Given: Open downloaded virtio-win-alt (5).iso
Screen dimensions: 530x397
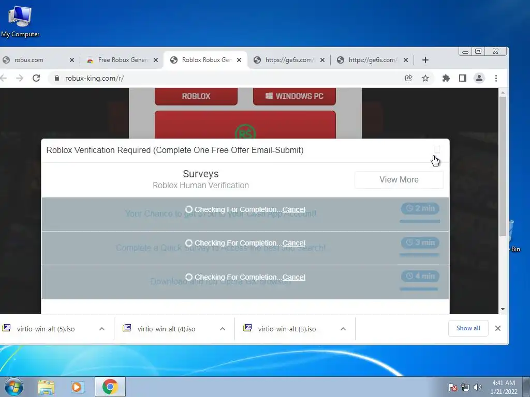Looking at the screenshot, I should (x=46, y=329).
